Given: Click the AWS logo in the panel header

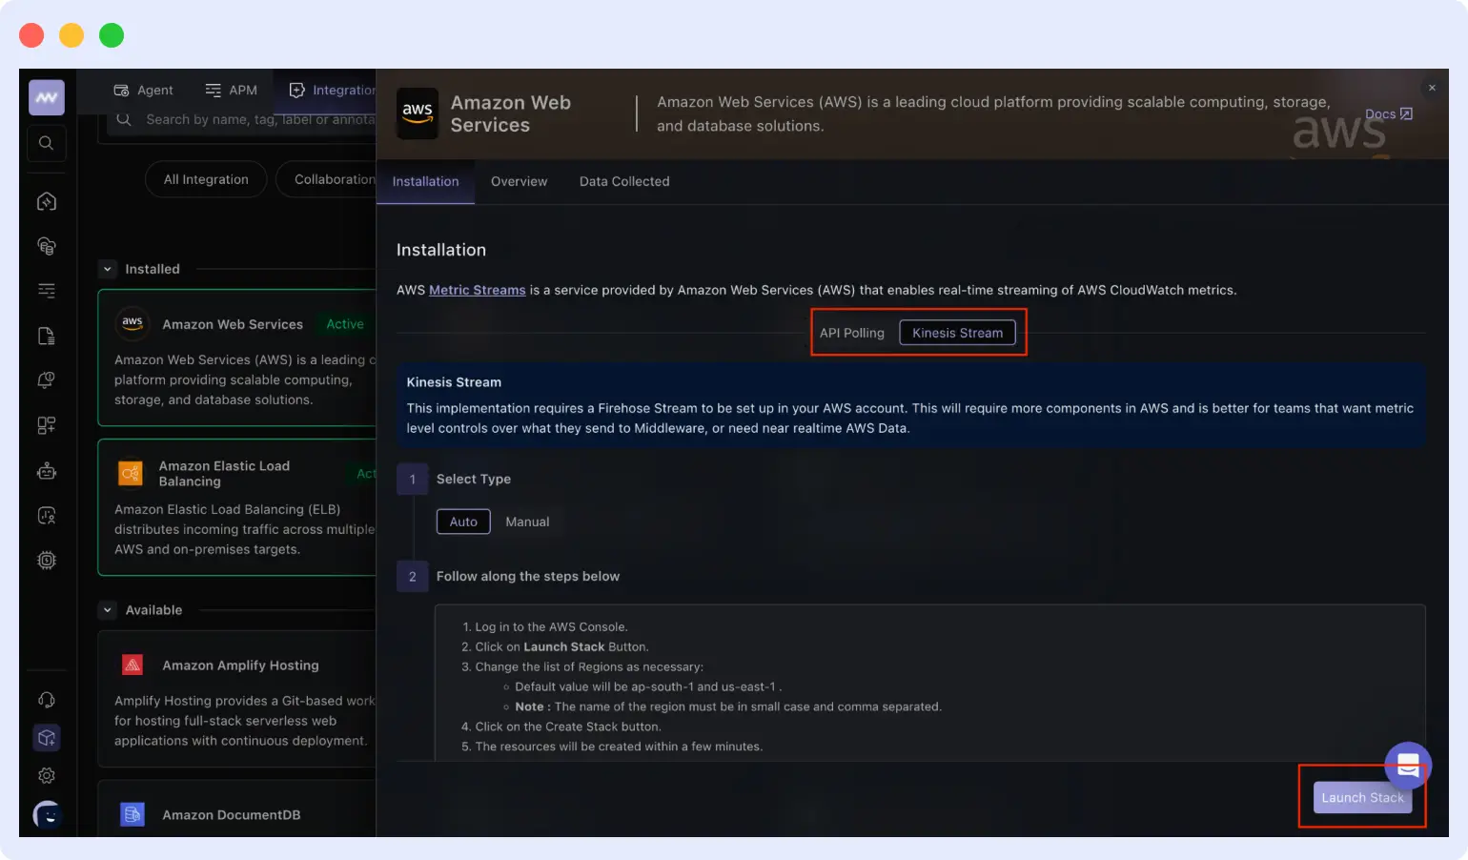Looking at the screenshot, I should click(418, 113).
